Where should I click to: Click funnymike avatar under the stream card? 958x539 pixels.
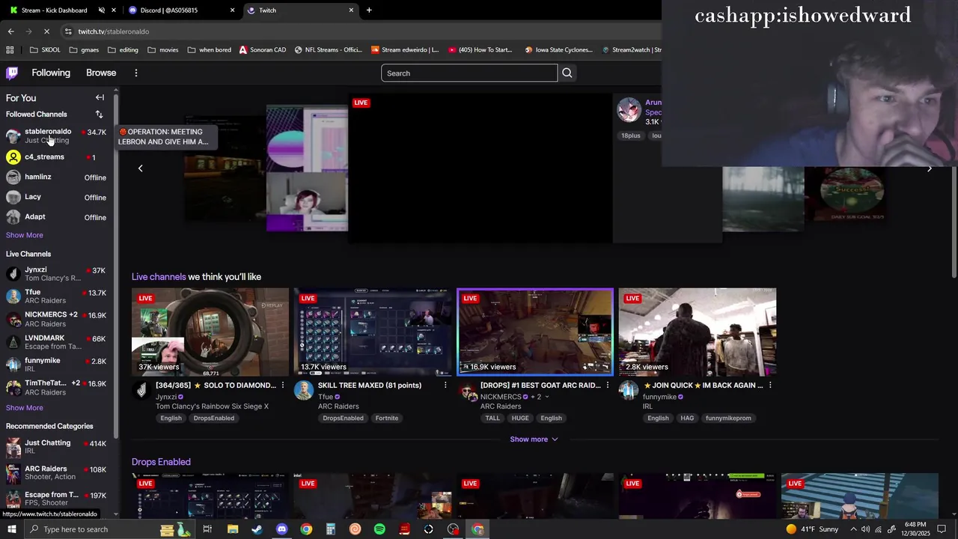(x=629, y=390)
